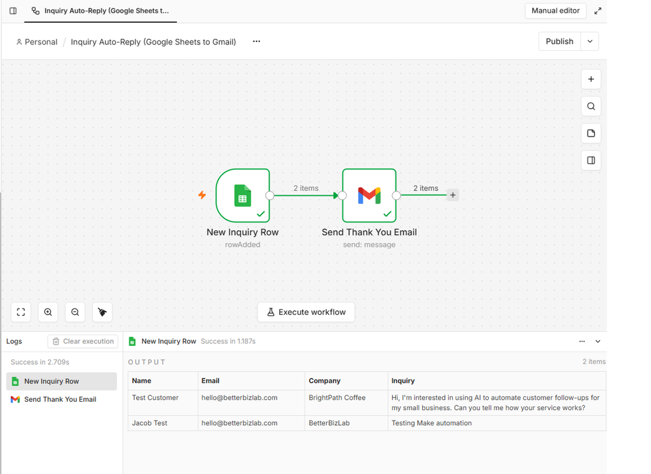Toggle the left sidebar panel icon
Image resolution: width=651 pixels, height=474 pixels.
pyautogui.click(x=13, y=11)
